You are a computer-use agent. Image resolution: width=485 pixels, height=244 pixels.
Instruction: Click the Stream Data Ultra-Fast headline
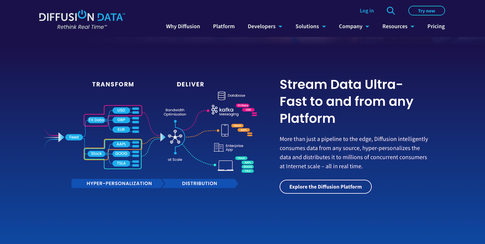coord(346,101)
